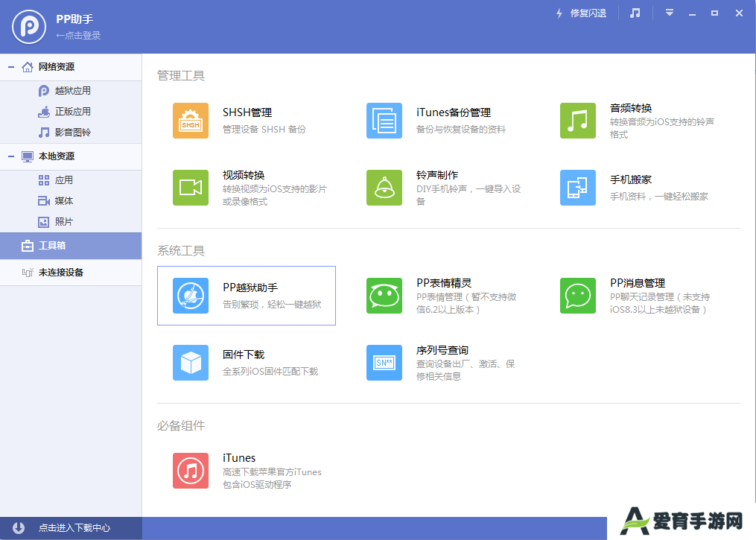Image resolution: width=756 pixels, height=540 pixels.
Task: Click the photo icon beside 照片
Action: click(44, 222)
